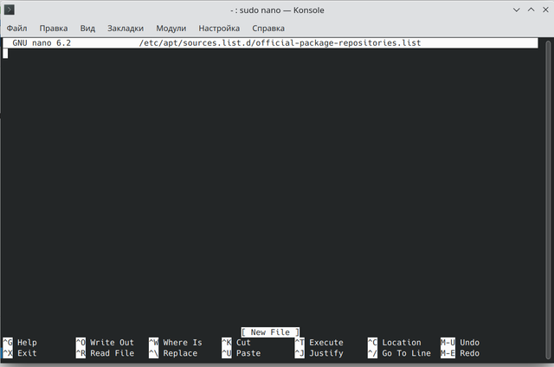Click the GNU nano 6.2 title text
Image resolution: width=554 pixels, height=367 pixels.
[x=42, y=43]
